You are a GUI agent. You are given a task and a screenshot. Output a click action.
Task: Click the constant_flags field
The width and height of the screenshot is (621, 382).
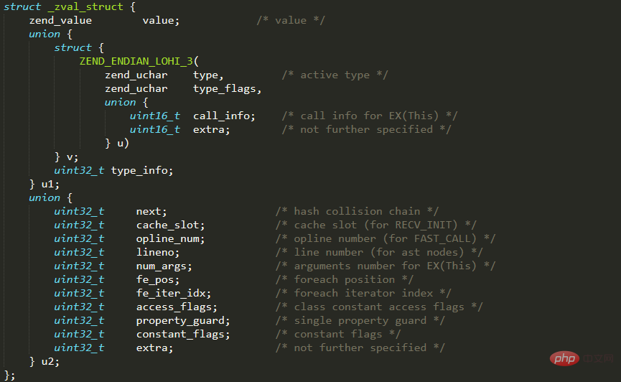[182, 334]
